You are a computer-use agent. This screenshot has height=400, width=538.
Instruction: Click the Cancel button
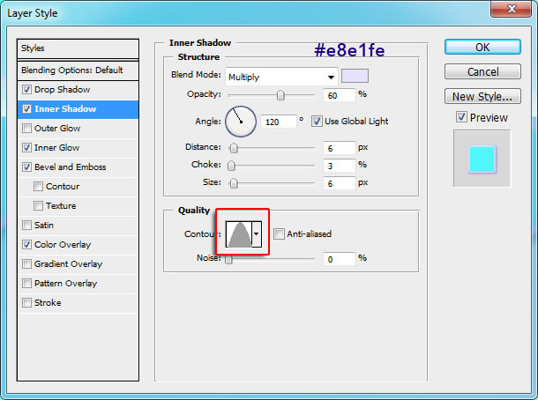[x=482, y=71]
